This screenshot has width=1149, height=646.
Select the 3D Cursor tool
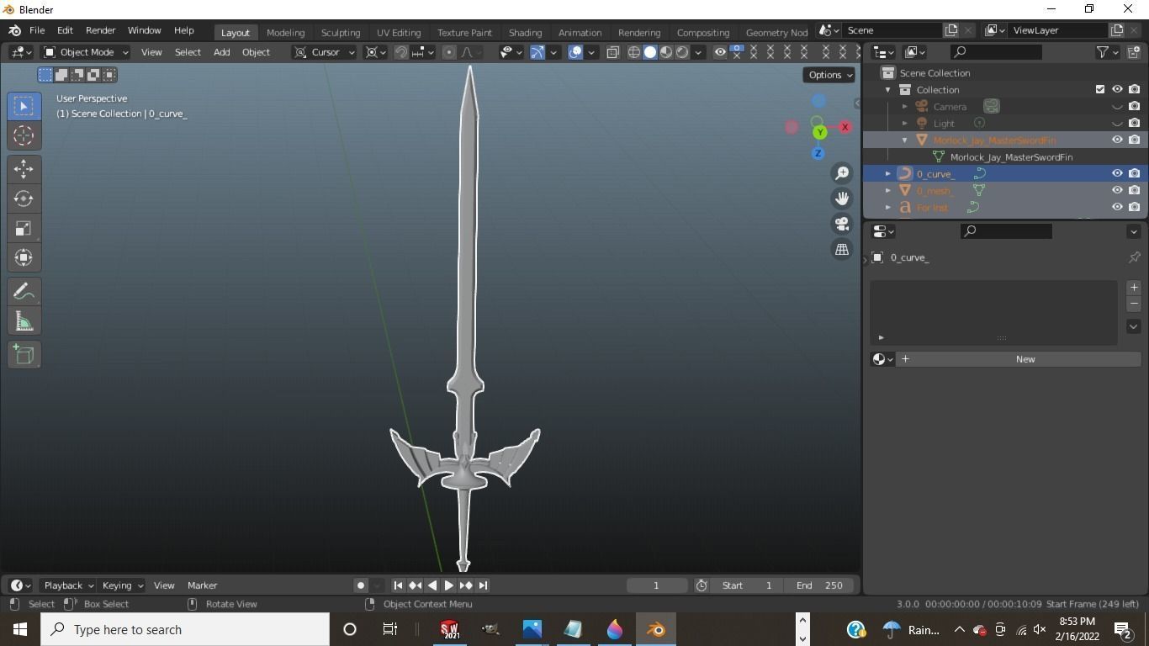pyautogui.click(x=24, y=135)
